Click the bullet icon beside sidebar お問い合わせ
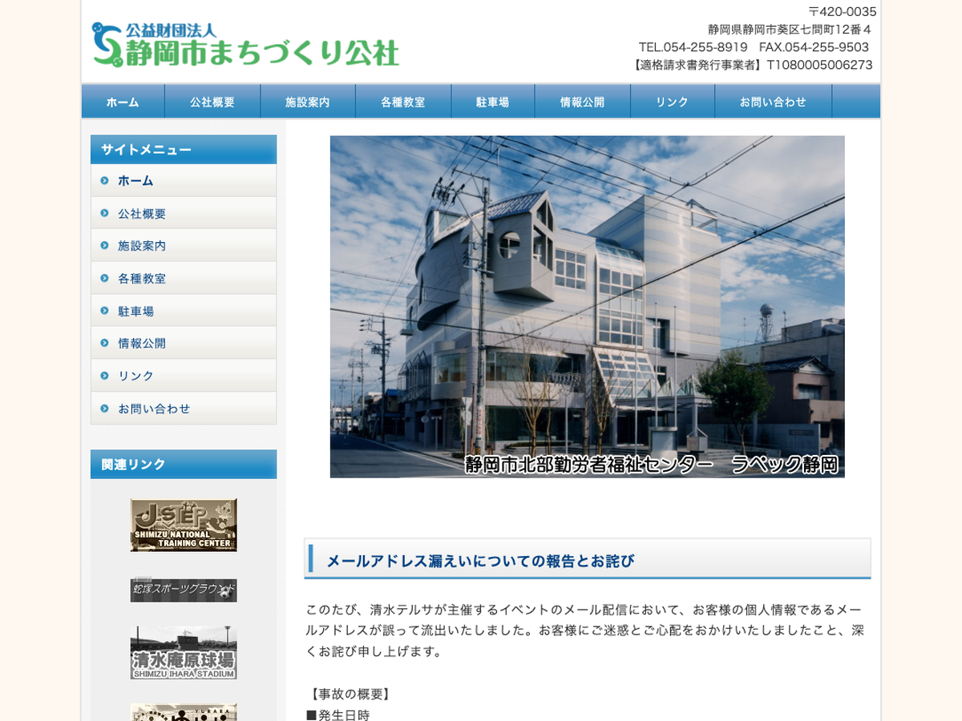Image resolution: width=962 pixels, height=721 pixels. coord(104,409)
